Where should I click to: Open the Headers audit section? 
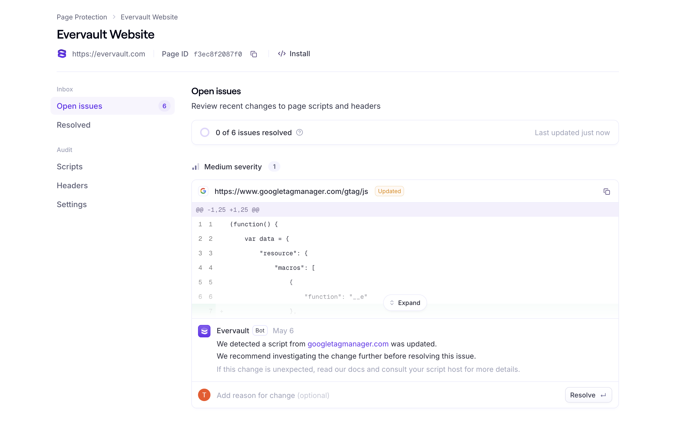point(72,185)
